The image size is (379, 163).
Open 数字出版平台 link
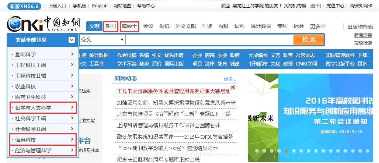click(x=340, y=64)
